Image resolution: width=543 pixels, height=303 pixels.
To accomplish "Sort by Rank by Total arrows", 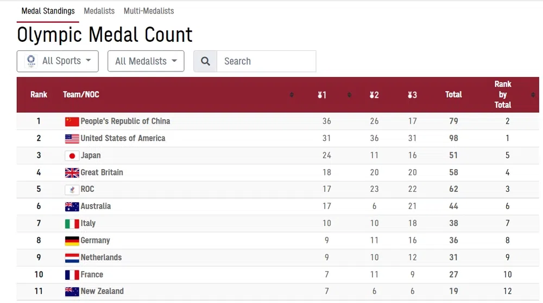I will [533, 95].
